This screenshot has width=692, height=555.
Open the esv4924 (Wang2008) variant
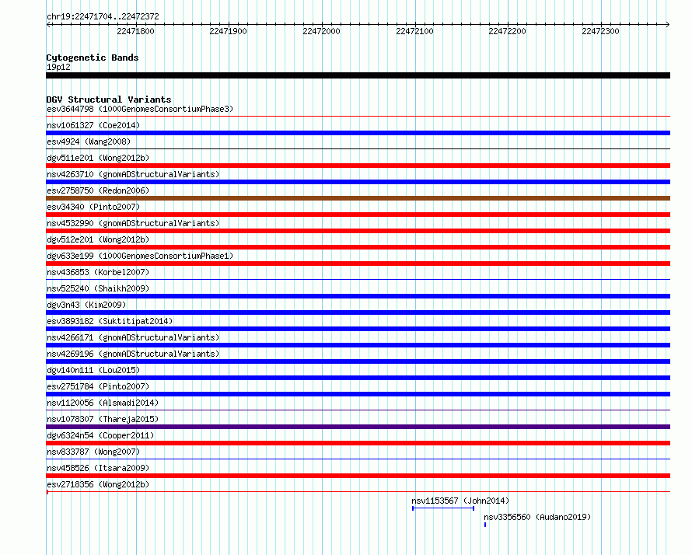(x=89, y=141)
